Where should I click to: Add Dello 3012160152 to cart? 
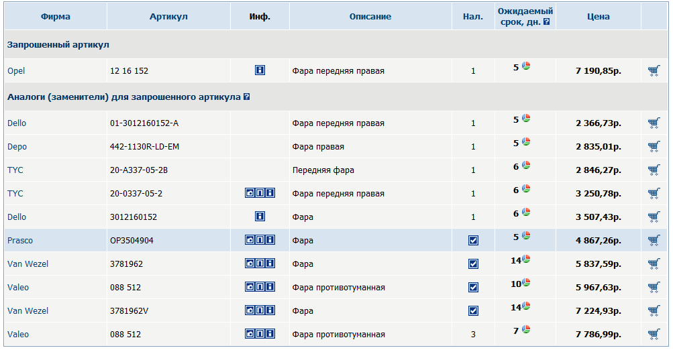tap(654, 217)
